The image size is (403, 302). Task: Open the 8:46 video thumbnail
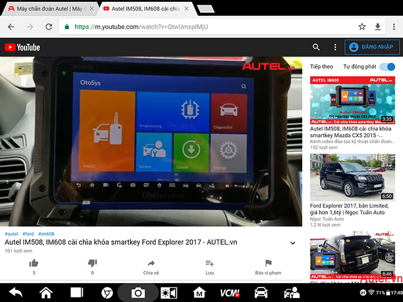pyautogui.click(x=353, y=255)
